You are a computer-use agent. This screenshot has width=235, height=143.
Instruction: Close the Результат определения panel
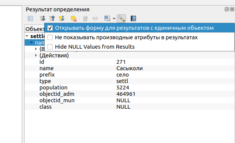[232, 9]
